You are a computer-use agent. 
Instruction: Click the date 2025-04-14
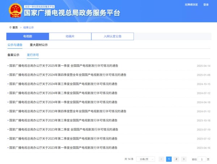click(204, 66)
